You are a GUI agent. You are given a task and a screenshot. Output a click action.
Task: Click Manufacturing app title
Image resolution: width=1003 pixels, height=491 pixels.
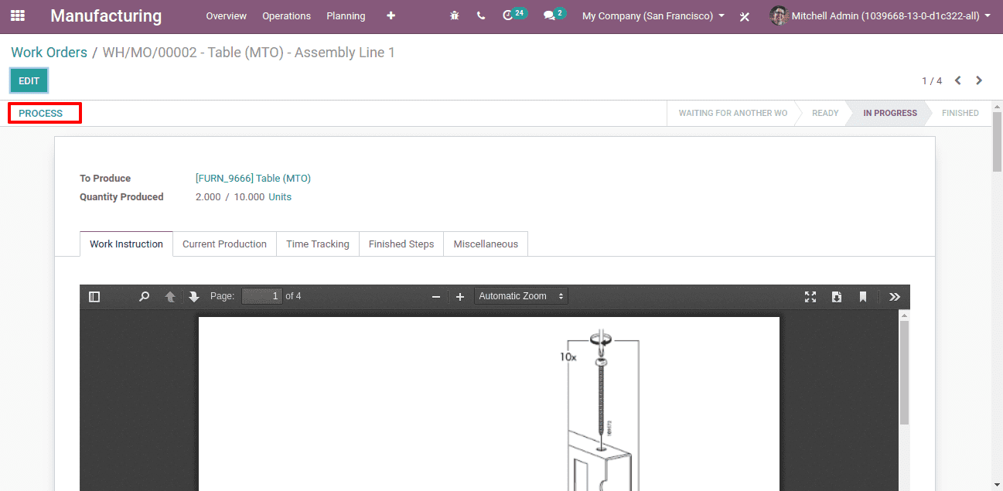106,15
